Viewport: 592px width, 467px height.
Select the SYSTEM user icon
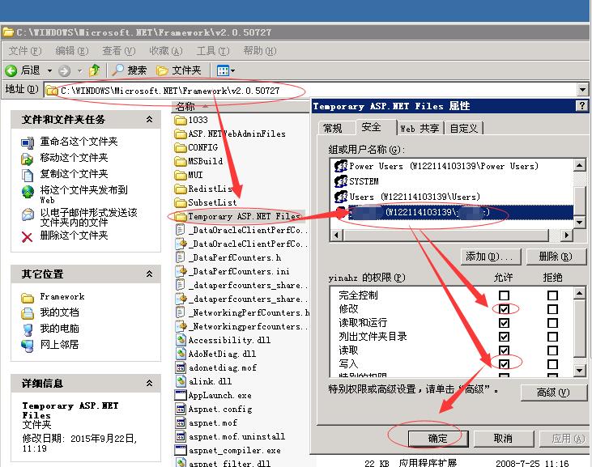pyautogui.click(x=341, y=181)
